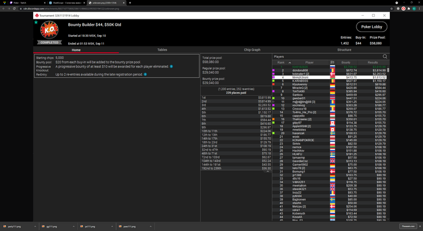Select player V-MAX261 in rank 34
Viewport: 423px width, 231px height.
(x=329, y=182)
